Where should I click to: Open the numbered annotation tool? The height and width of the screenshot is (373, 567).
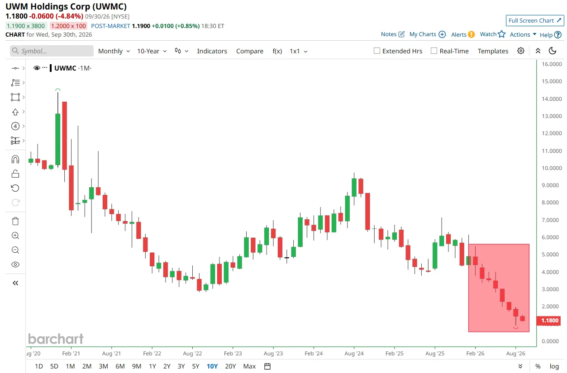point(15,126)
